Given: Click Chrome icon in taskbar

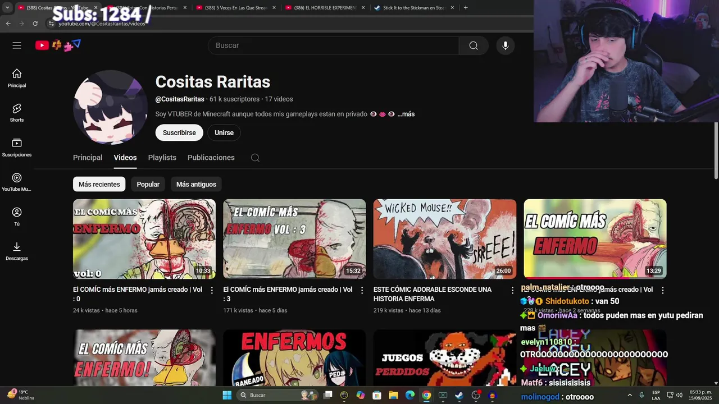Looking at the screenshot, I should tap(426, 395).
